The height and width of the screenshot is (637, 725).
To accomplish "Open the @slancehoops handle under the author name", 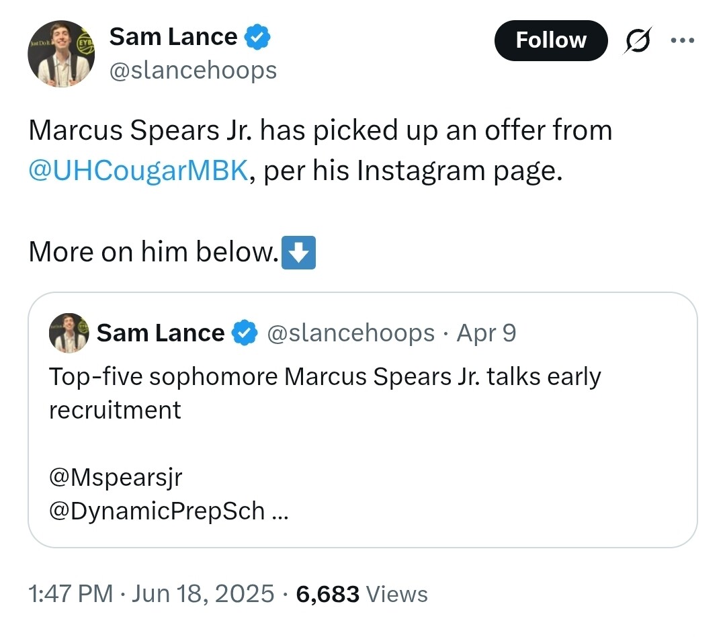I will pyautogui.click(x=193, y=70).
